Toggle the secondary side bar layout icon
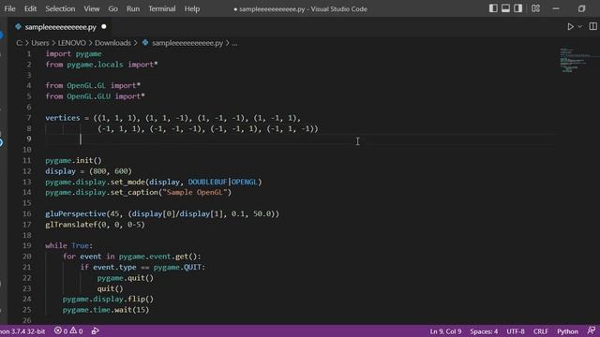This screenshot has width=600, height=337. tap(518, 8)
